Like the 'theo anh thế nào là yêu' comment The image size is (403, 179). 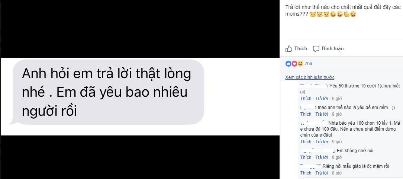[x=306, y=114]
